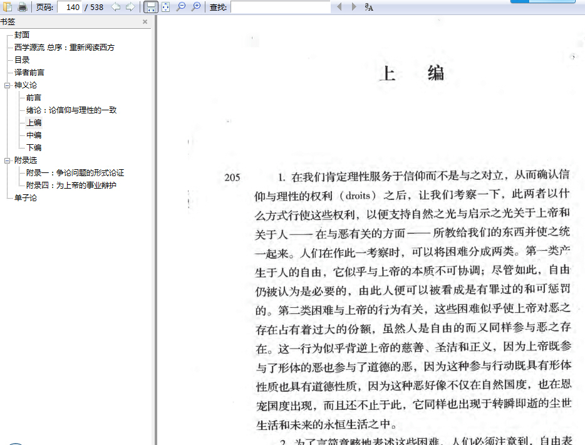Open the 目录 bookmark

[x=22, y=60]
